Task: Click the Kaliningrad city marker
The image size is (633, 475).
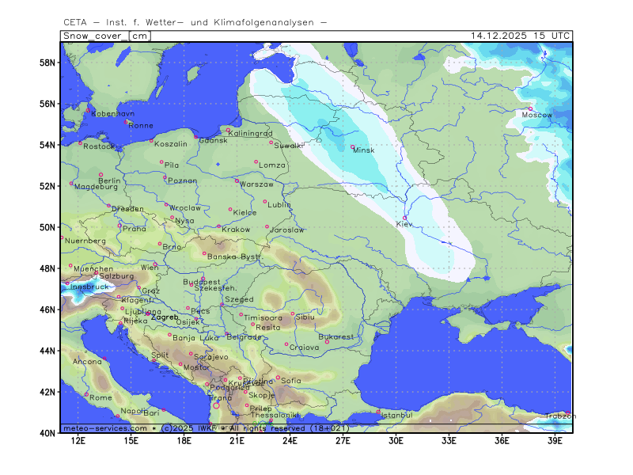Action: coord(228,130)
